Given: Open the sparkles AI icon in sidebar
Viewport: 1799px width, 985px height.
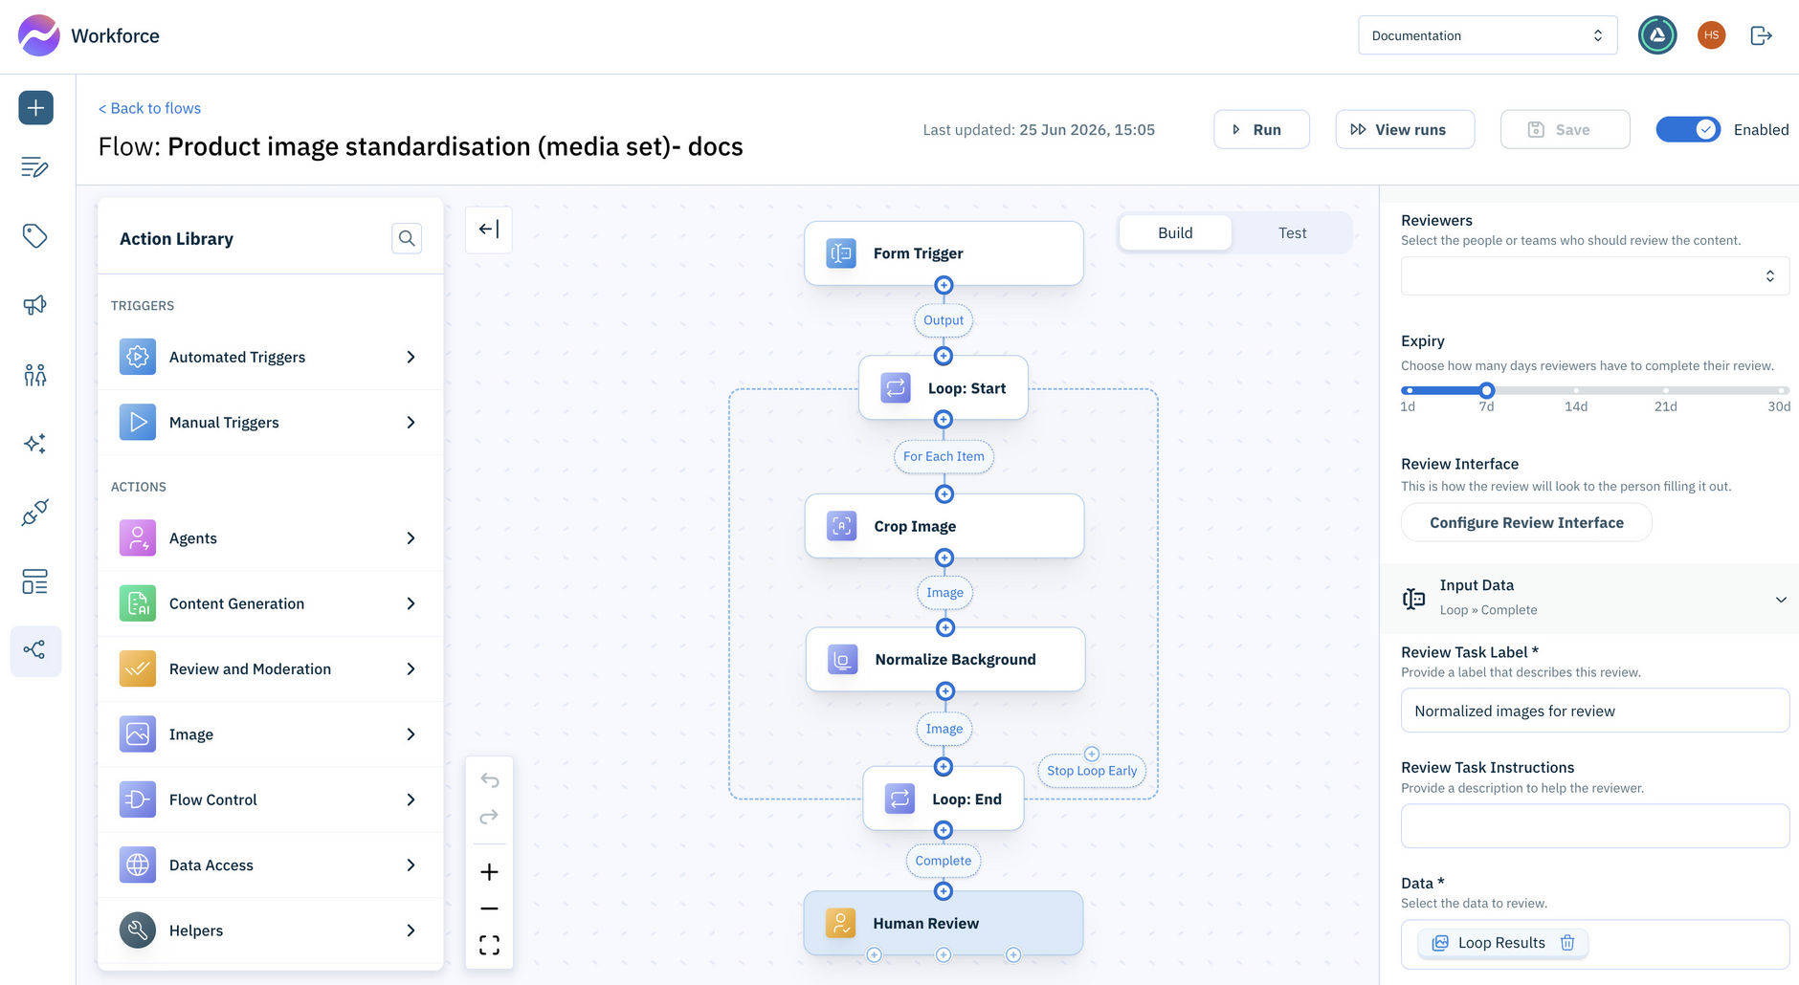Looking at the screenshot, I should tap(35, 444).
